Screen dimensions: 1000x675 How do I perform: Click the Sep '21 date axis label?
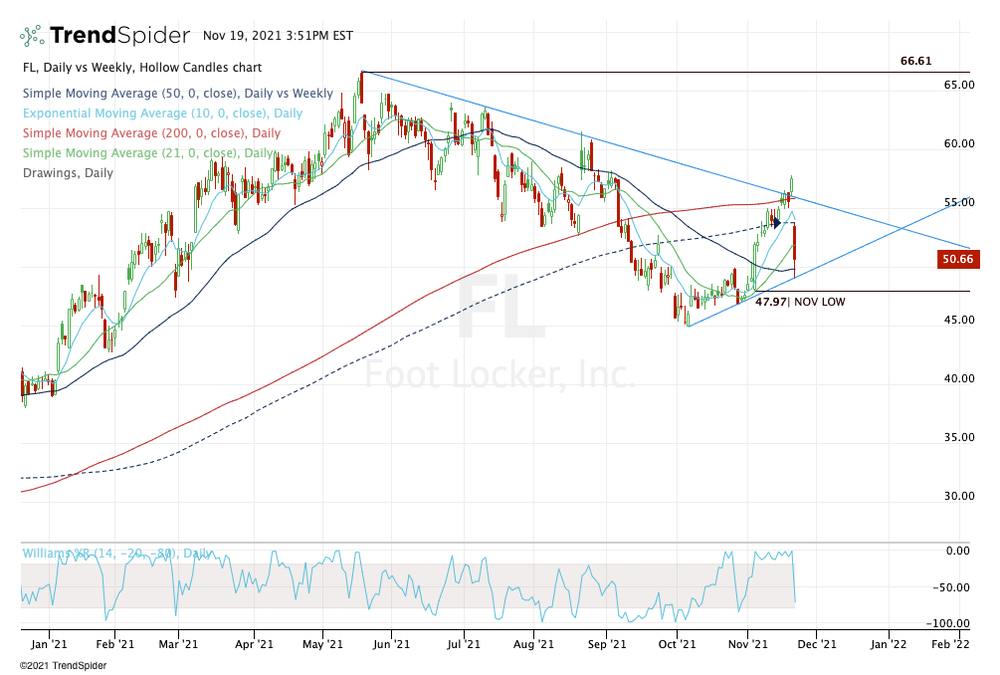(x=607, y=644)
